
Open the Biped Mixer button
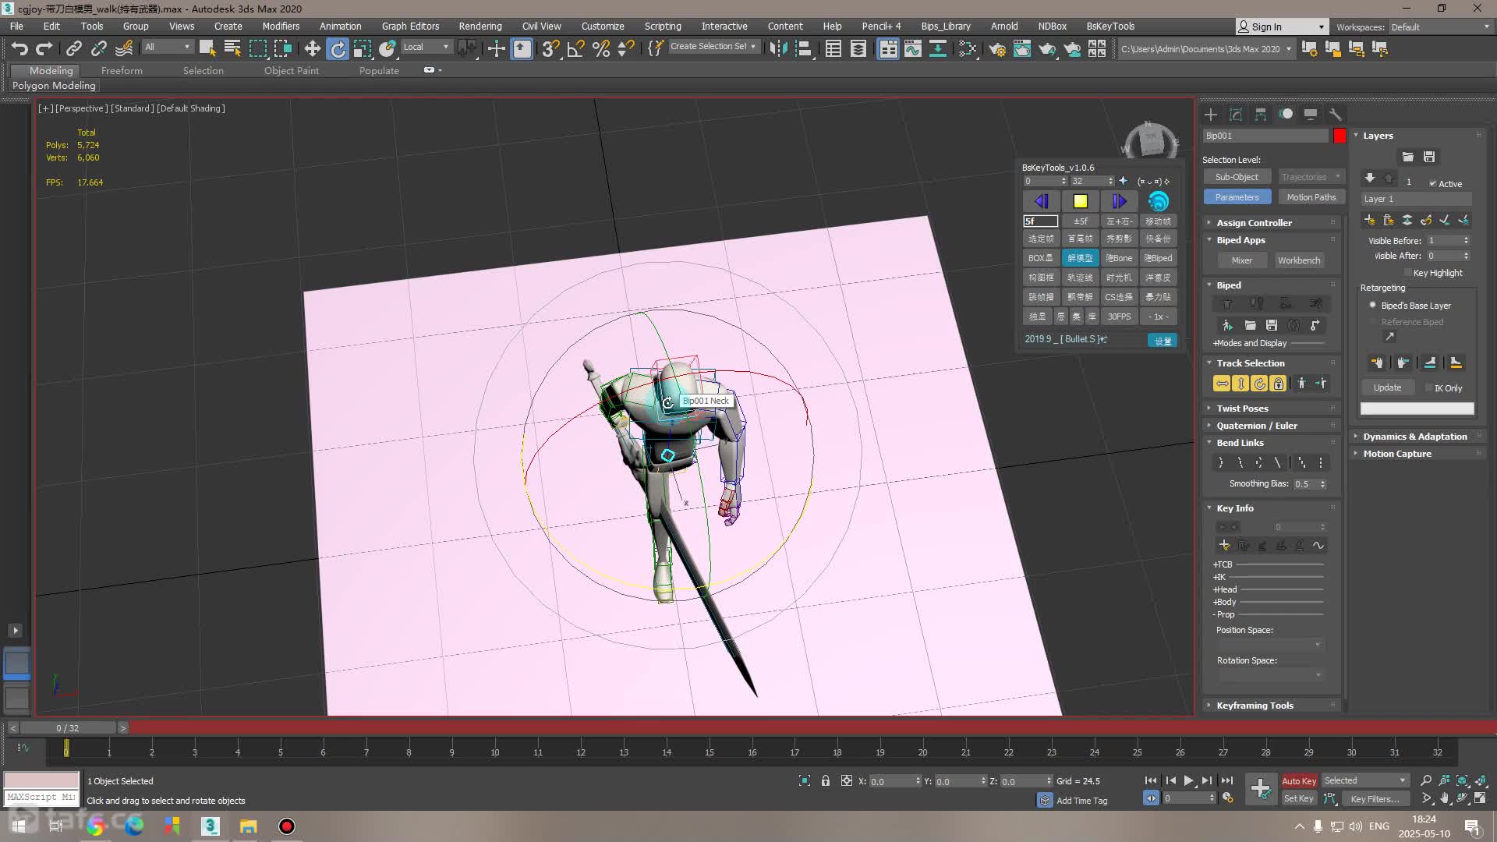(x=1241, y=260)
